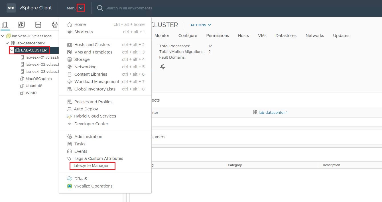Collapse the LAB-CLUSTER tree node
This screenshot has height=202, width=382.
point(12,50)
